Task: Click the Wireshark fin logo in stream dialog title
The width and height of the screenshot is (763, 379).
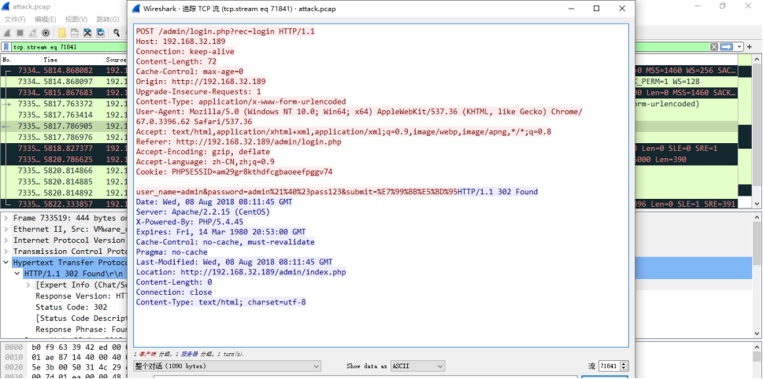Action: (x=135, y=9)
